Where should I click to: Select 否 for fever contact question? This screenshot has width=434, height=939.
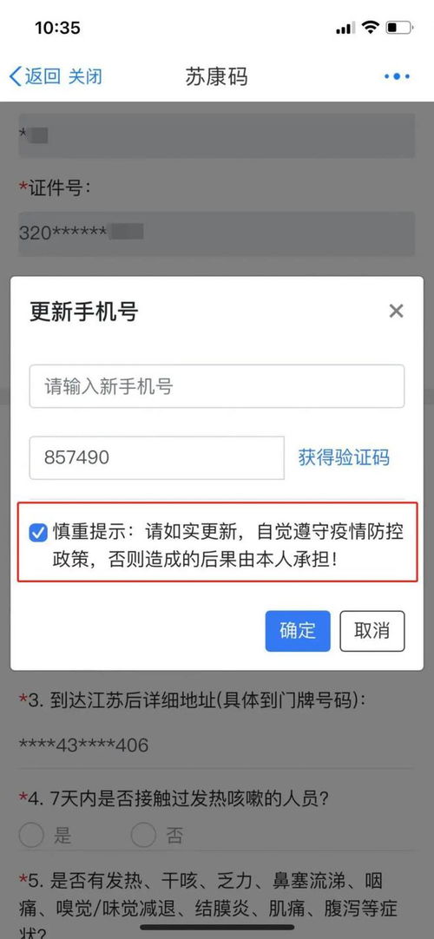tap(143, 834)
